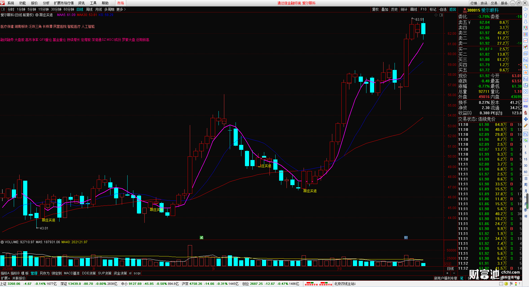
Task: Activate the four-way move arrows icon
Action: (x=526, y=119)
